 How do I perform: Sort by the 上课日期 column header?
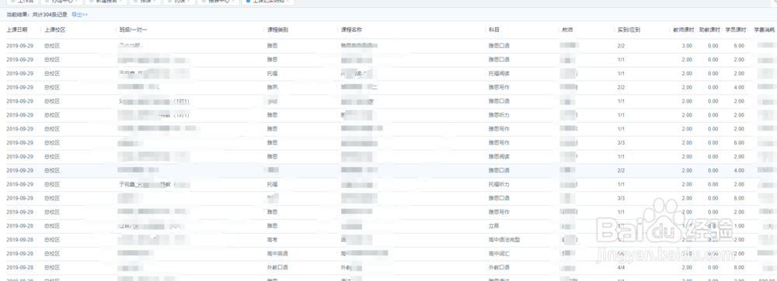click(x=17, y=30)
